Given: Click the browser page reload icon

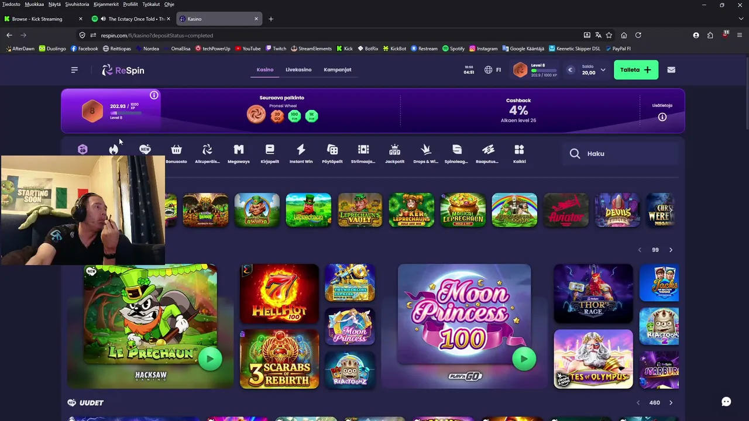Looking at the screenshot, I should tap(638, 35).
